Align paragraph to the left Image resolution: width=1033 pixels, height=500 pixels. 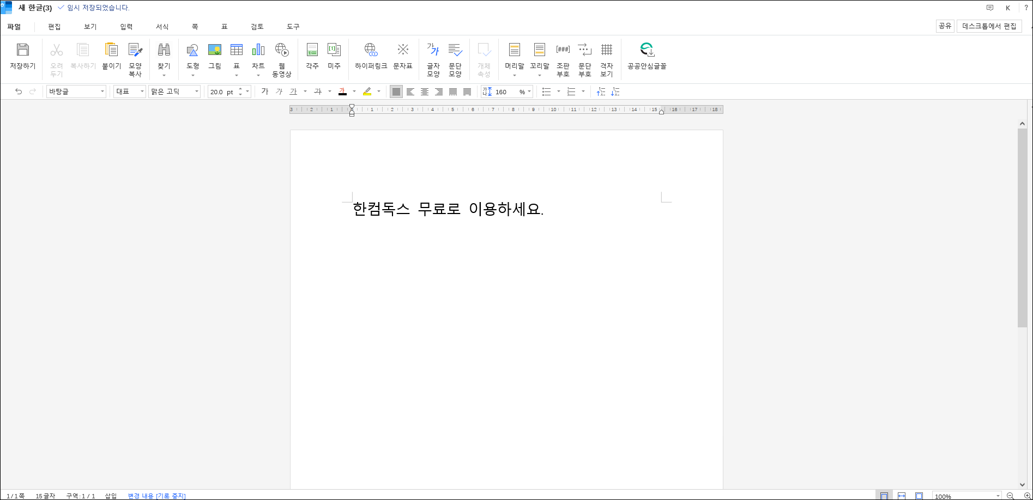(410, 92)
